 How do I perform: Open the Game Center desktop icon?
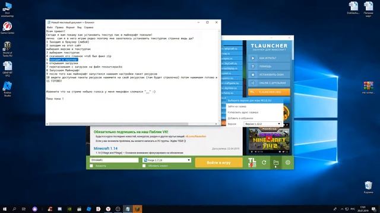pos(8,28)
